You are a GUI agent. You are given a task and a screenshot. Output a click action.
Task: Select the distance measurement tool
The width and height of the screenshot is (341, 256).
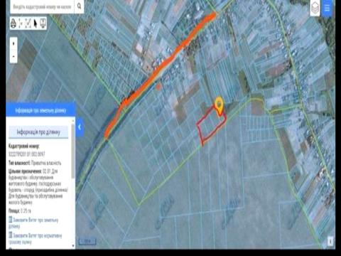pyautogui.click(x=21, y=23)
